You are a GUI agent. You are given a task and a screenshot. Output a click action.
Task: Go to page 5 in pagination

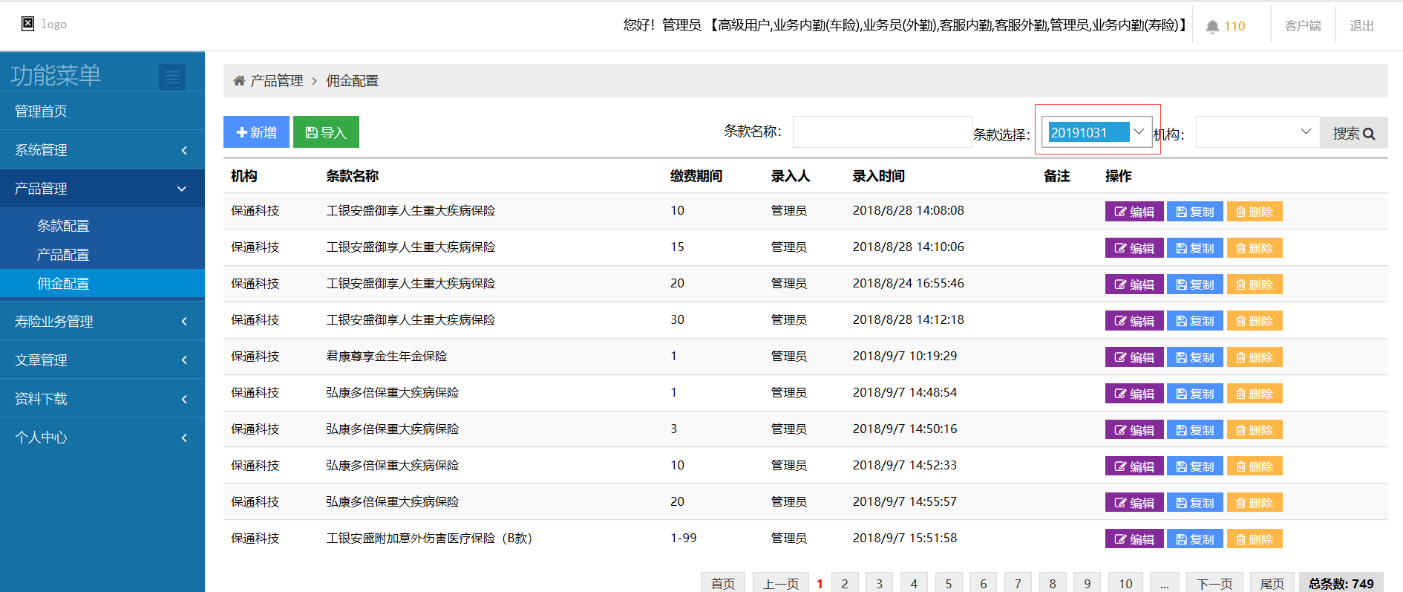click(949, 583)
